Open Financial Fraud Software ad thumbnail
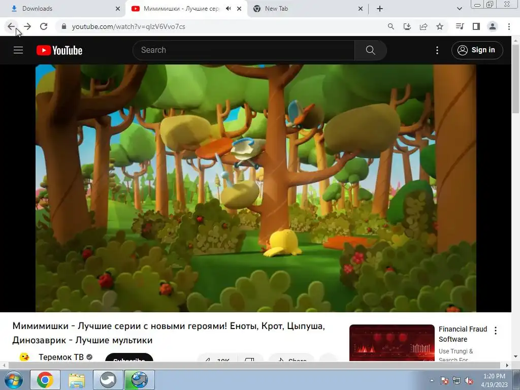Viewport: 520px width, 390px height. click(392, 343)
